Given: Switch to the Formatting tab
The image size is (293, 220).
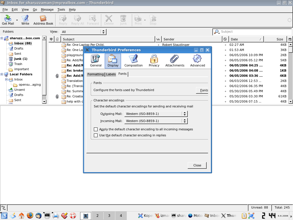Looking at the screenshot, I should [96, 74].
